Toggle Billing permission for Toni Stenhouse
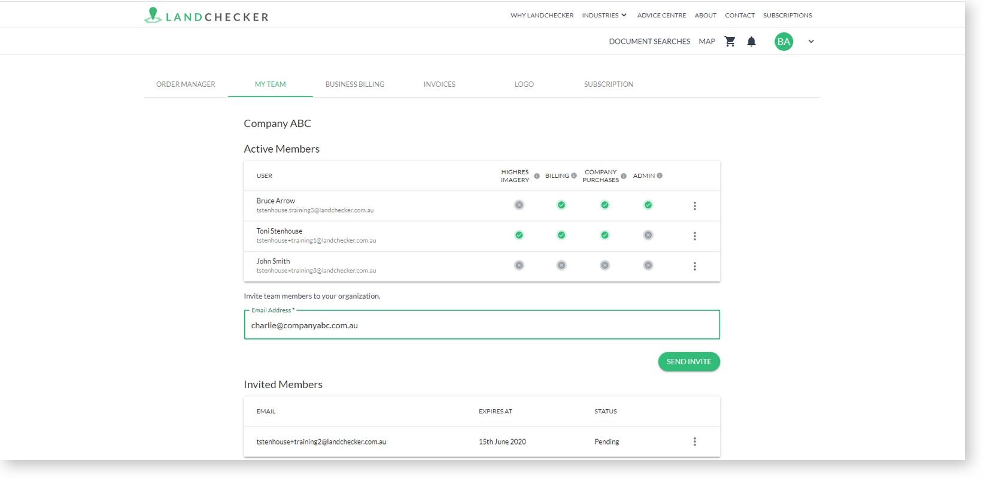984x478 pixels. click(561, 235)
